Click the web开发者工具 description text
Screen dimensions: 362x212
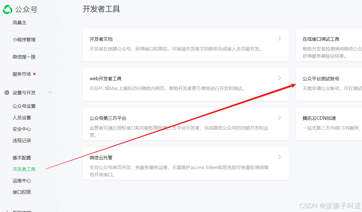tap(168, 88)
